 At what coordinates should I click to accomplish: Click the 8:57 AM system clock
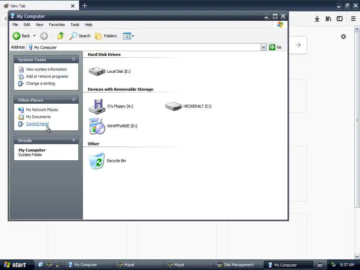pyautogui.click(x=347, y=265)
